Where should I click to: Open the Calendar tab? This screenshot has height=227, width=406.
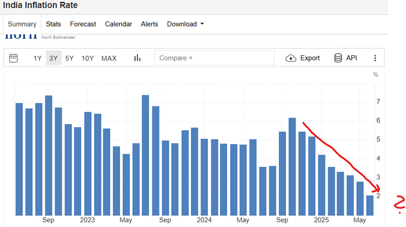(x=118, y=24)
